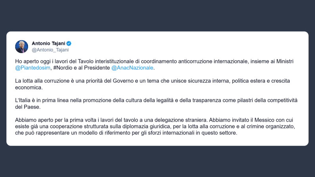
Task: Open the Antonio Tajani display name
Action: click(x=48, y=43)
